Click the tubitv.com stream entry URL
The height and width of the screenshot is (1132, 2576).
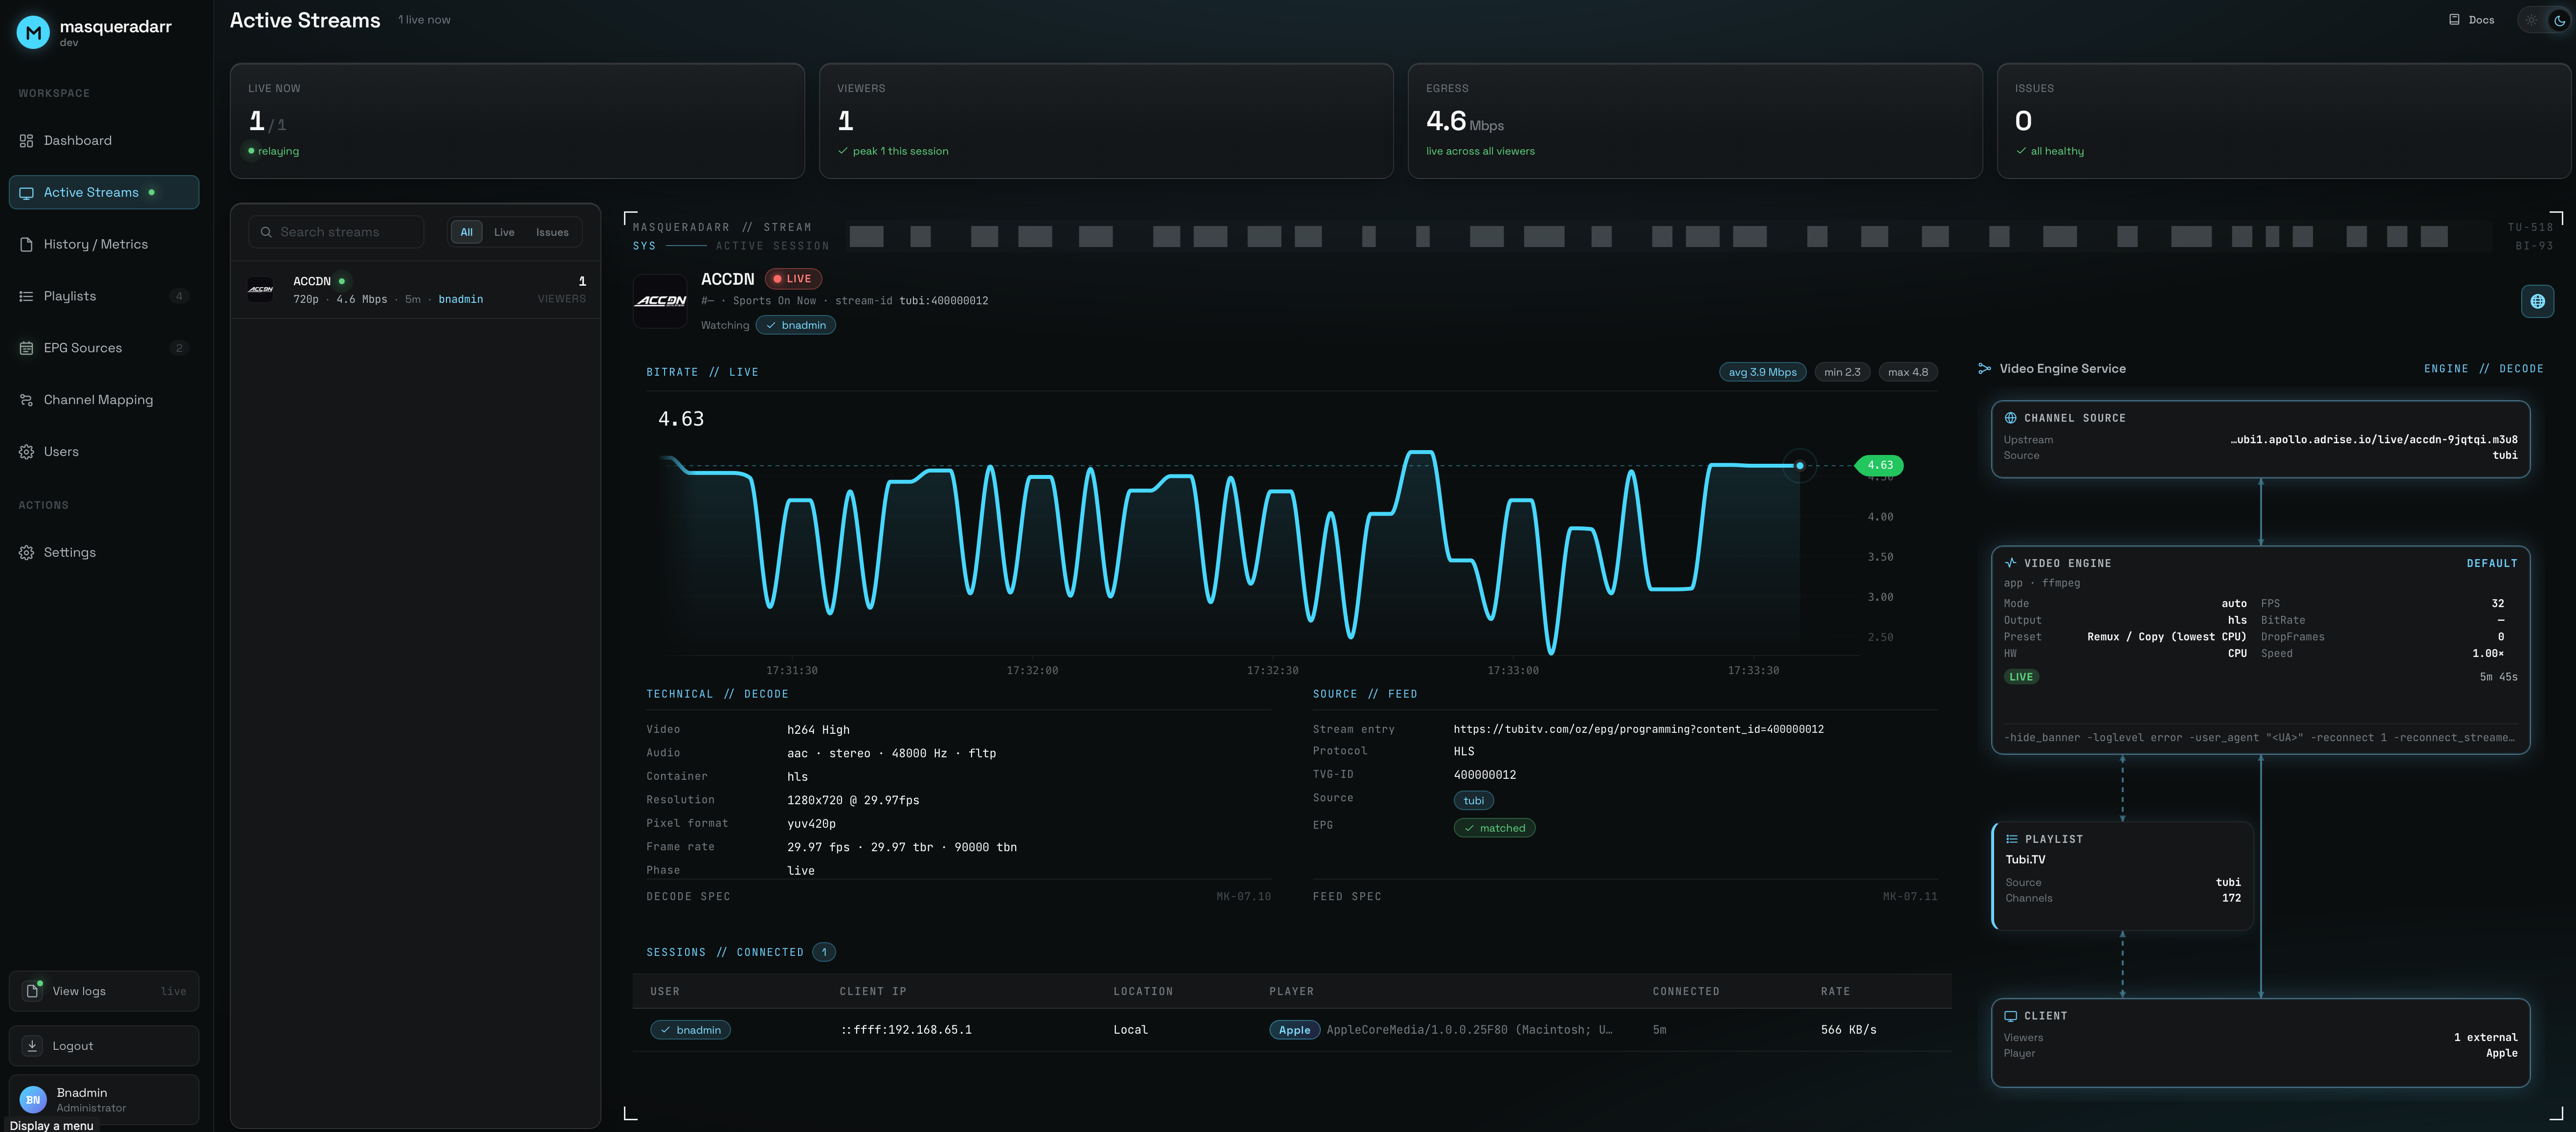tap(1639, 730)
